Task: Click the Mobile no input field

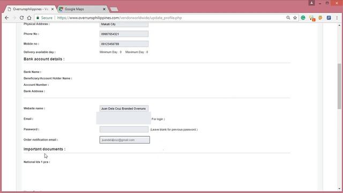Action: (124, 44)
